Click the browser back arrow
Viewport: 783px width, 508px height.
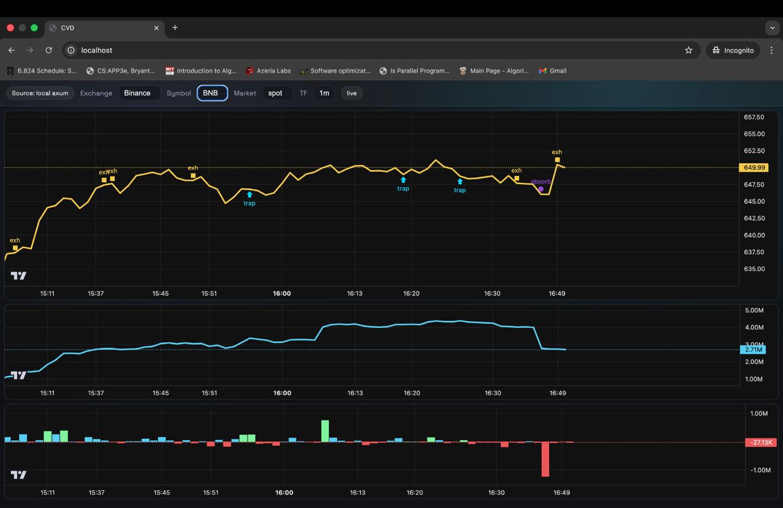coord(12,50)
